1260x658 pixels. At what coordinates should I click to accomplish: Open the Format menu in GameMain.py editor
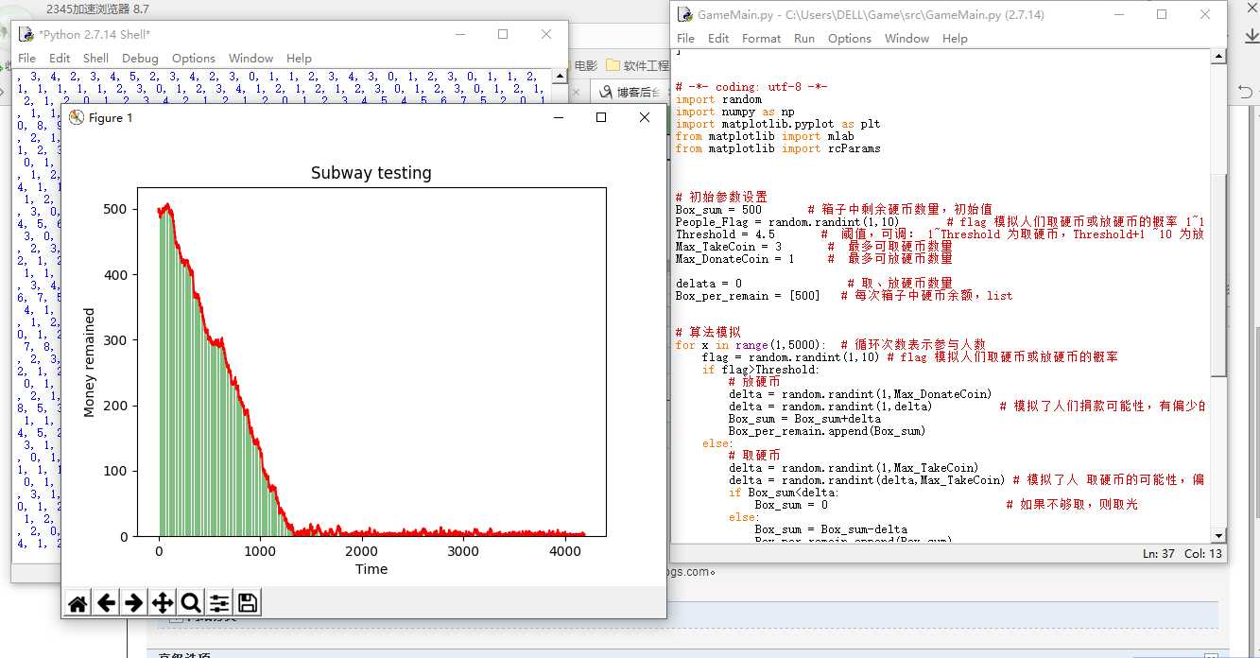[x=761, y=38]
